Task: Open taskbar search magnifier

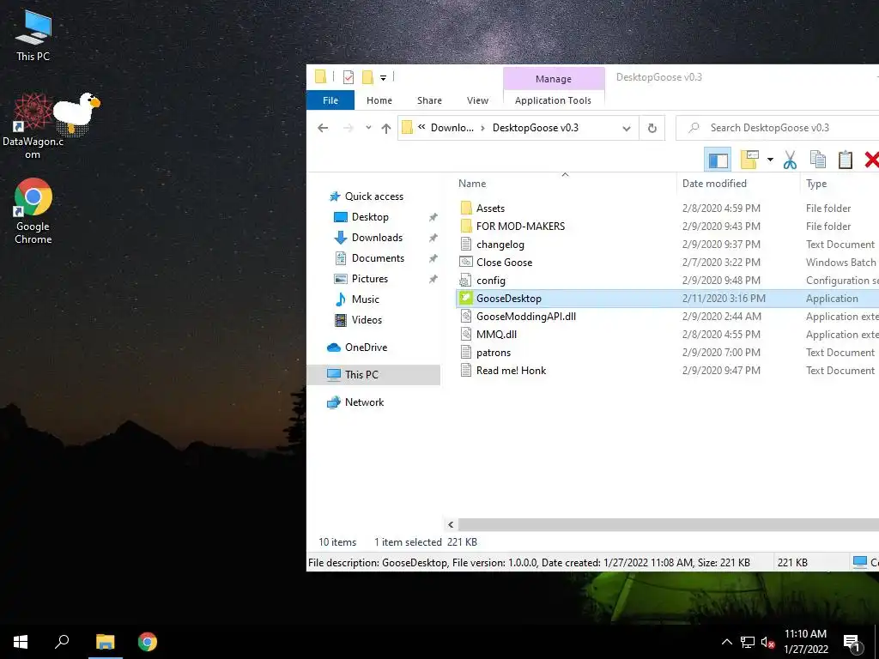Action: pyautogui.click(x=62, y=642)
